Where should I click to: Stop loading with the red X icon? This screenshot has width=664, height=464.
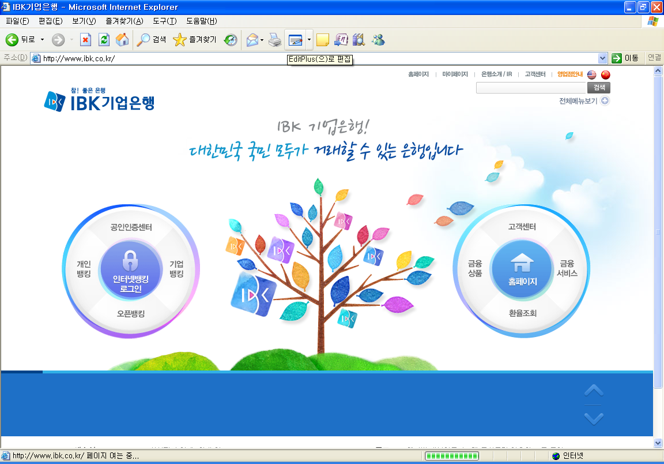coord(85,40)
